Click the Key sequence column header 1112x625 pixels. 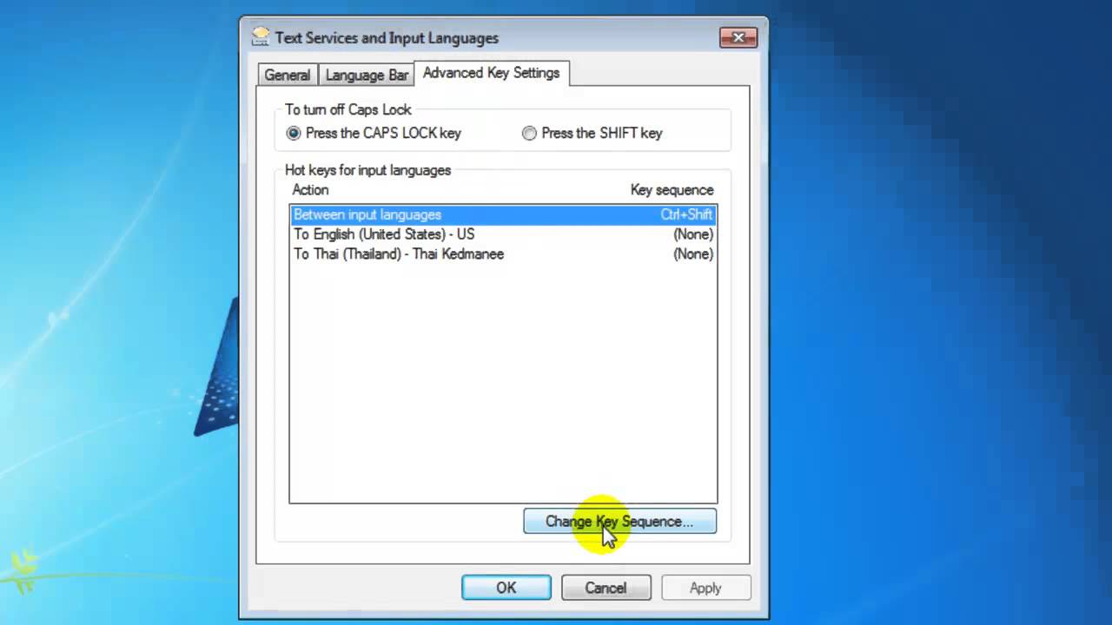click(x=672, y=189)
